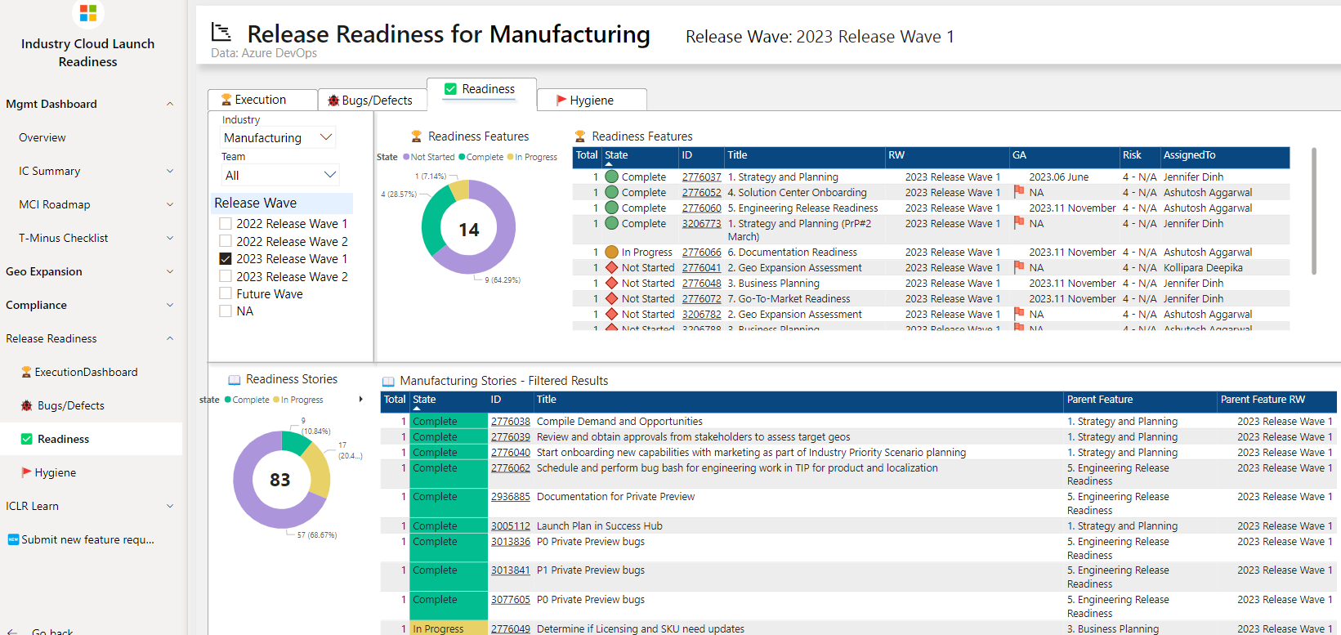
Task: Expand the T-Minus Checklist menu
Action: click(170, 238)
